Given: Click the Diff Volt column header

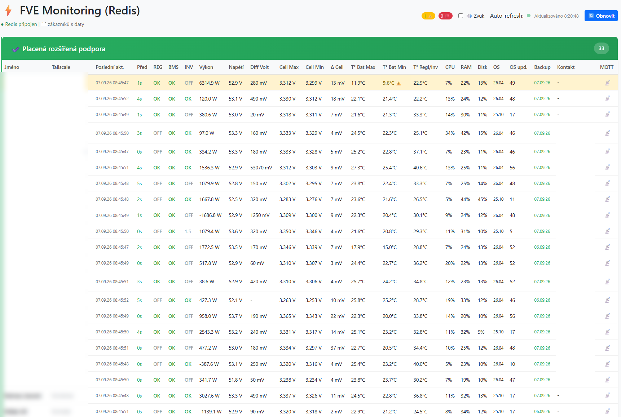Looking at the screenshot, I should coord(259,67).
